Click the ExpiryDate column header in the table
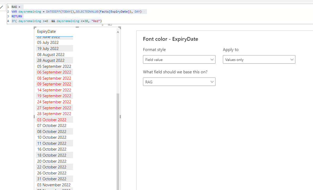 pos(46,32)
